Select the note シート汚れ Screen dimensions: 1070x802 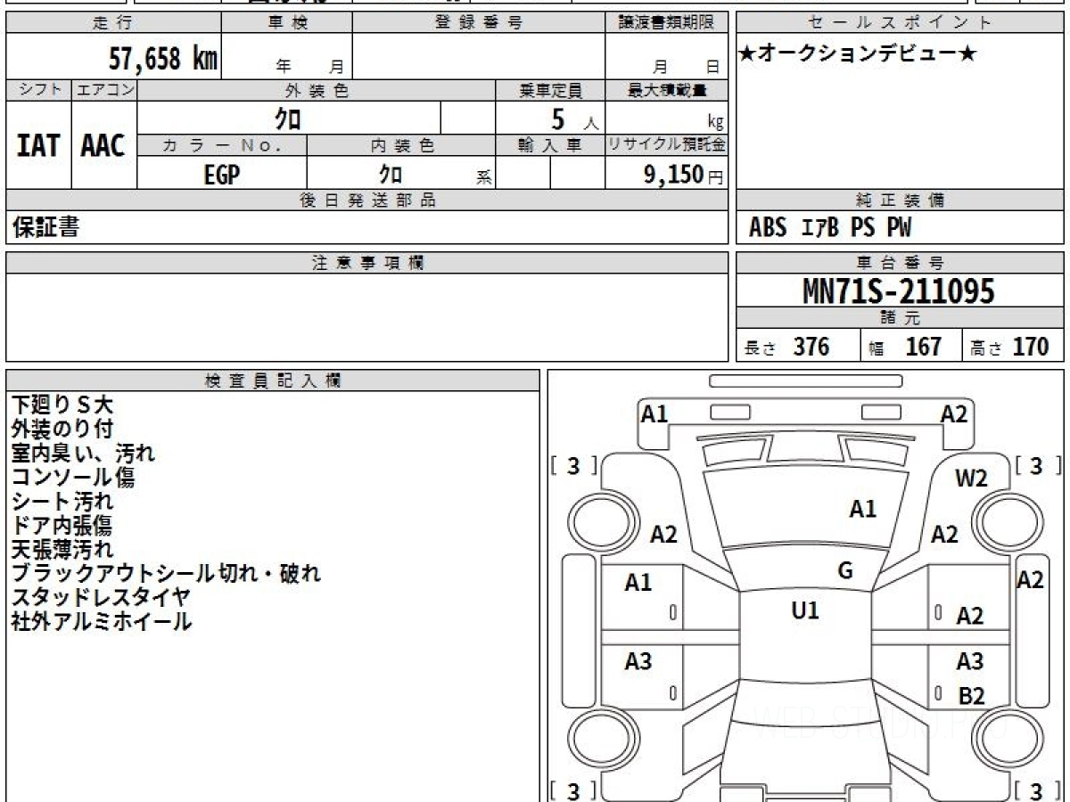(62, 502)
